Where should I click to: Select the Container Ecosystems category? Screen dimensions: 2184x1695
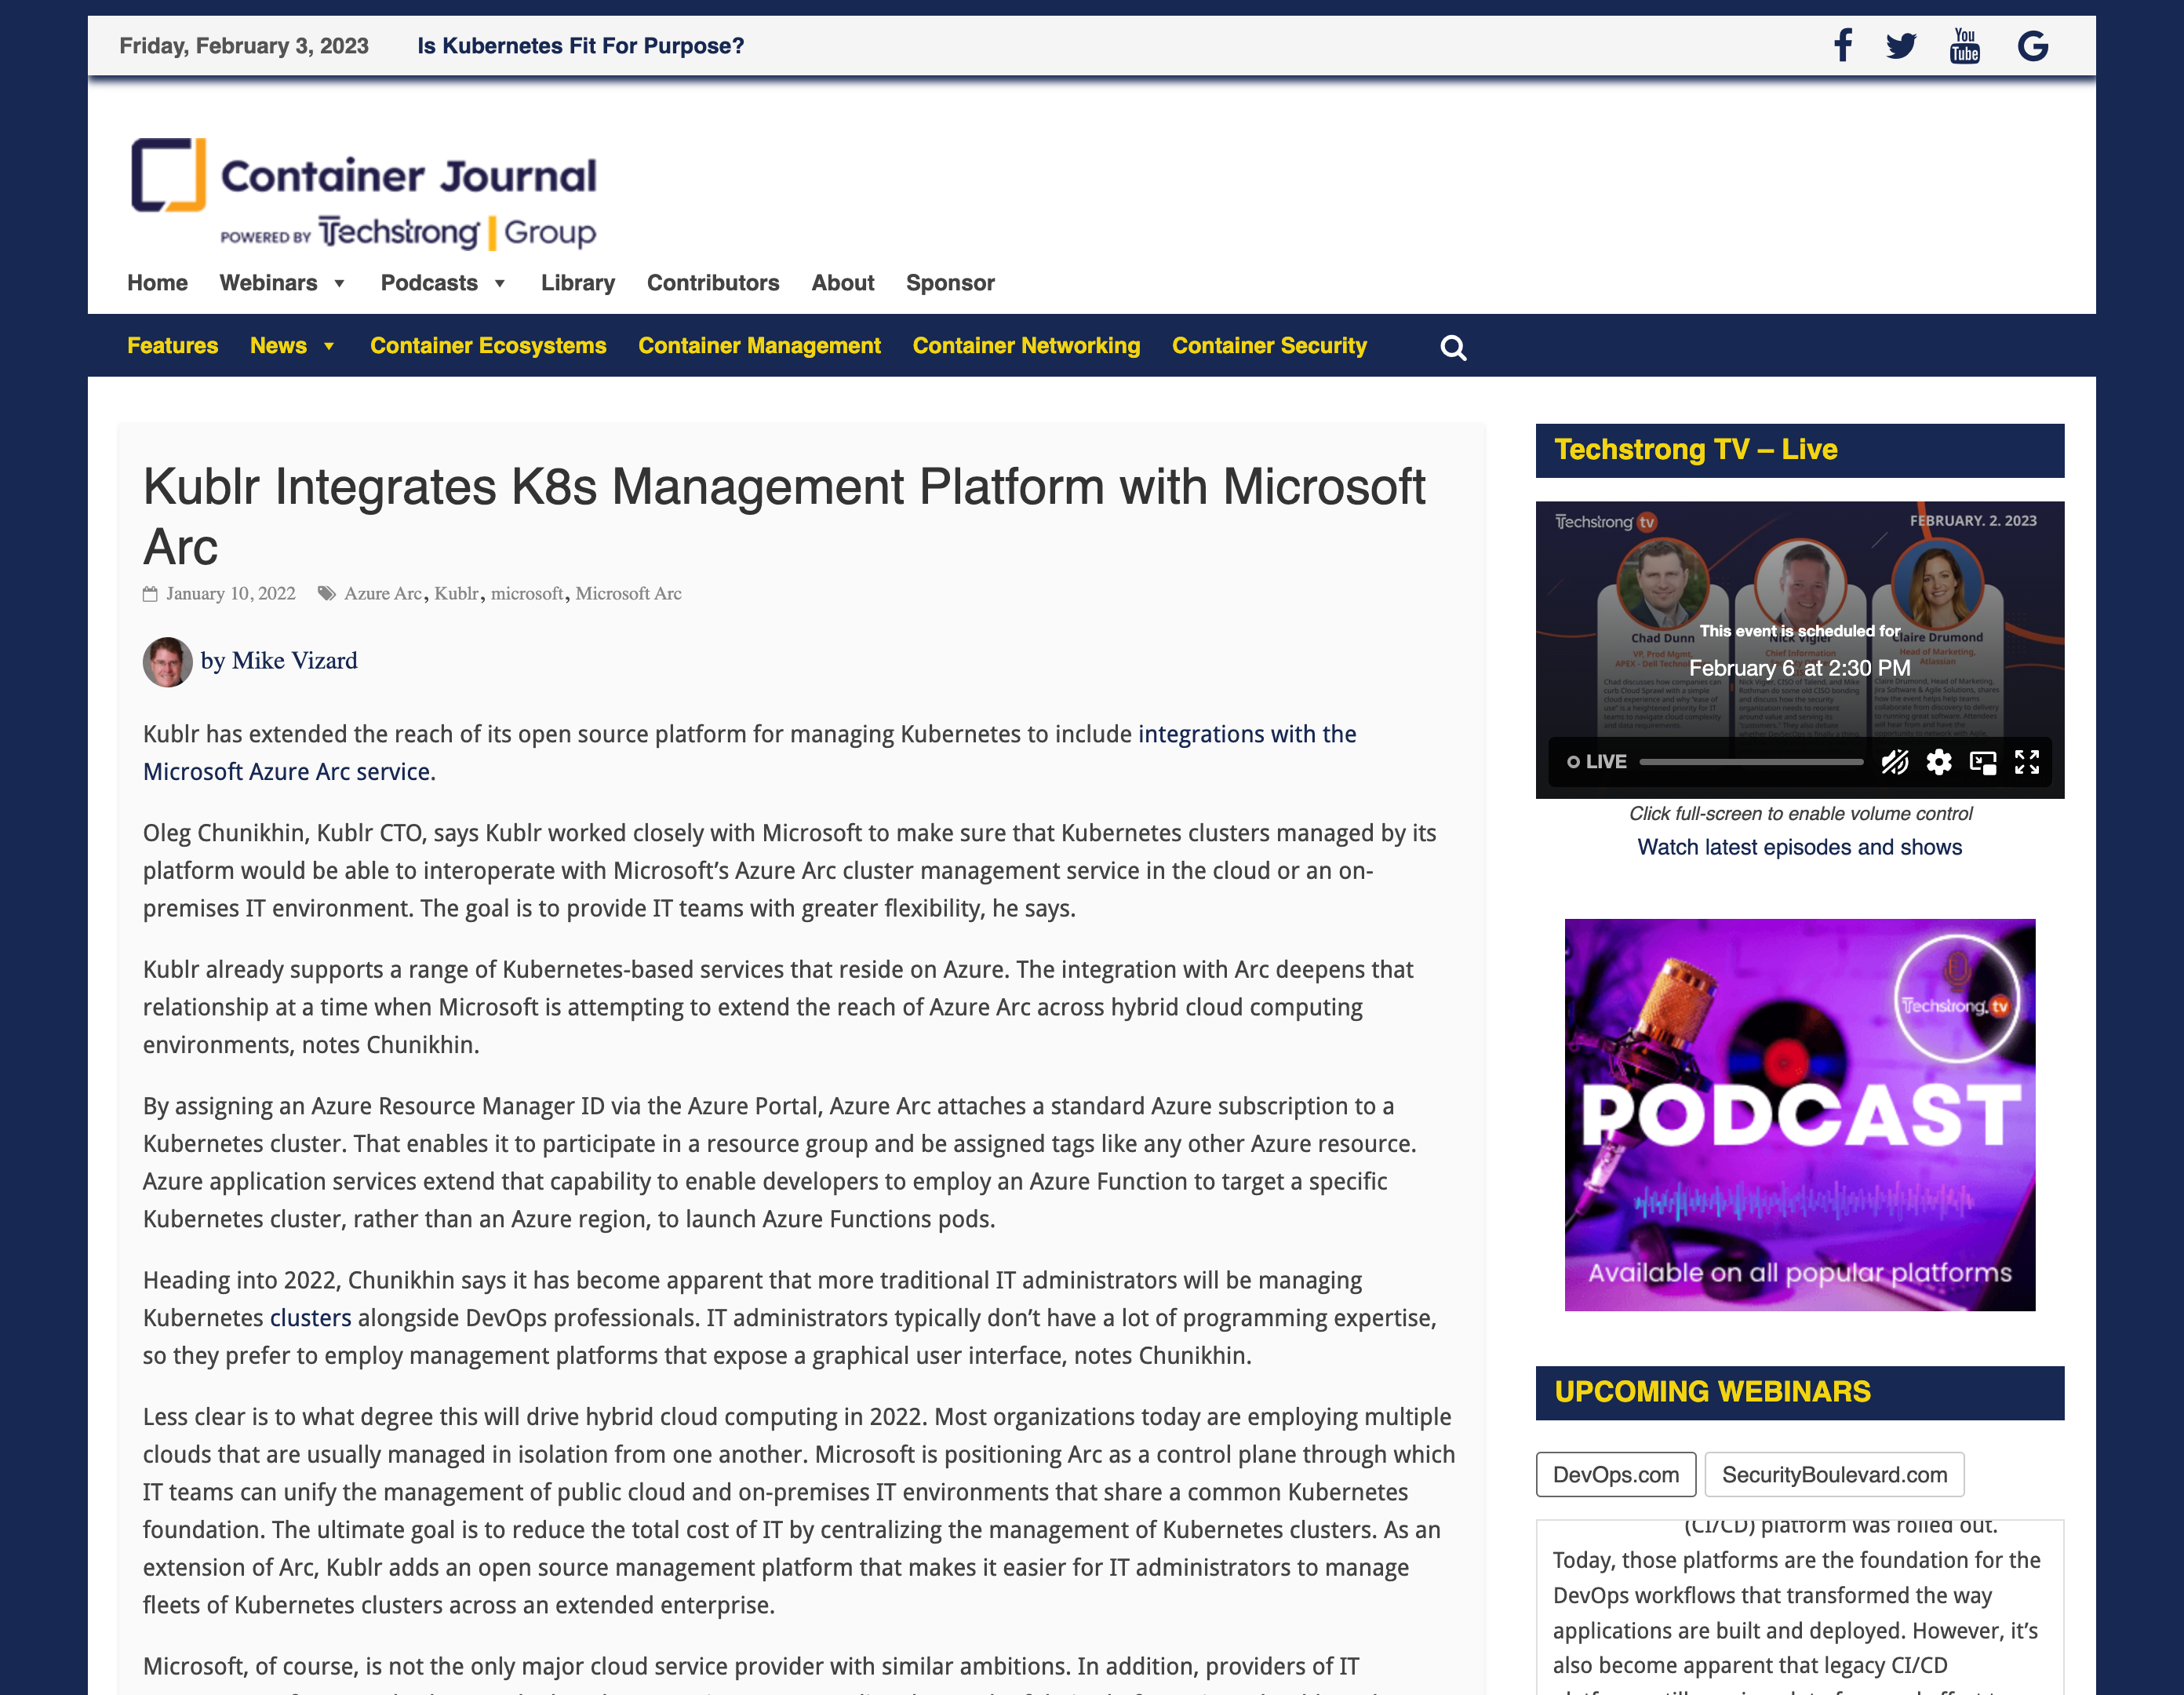pyautogui.click(x=488, y=345)
